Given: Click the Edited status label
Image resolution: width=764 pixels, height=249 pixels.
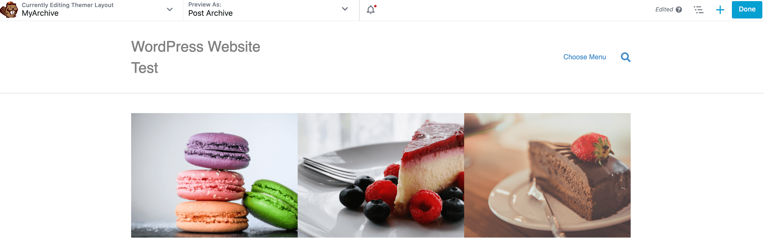Looking at the screenshot, I should pyautogui.click(x=664, y=10).
